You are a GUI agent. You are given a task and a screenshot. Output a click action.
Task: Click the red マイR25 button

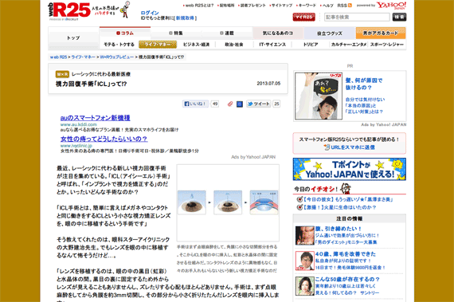303,17
